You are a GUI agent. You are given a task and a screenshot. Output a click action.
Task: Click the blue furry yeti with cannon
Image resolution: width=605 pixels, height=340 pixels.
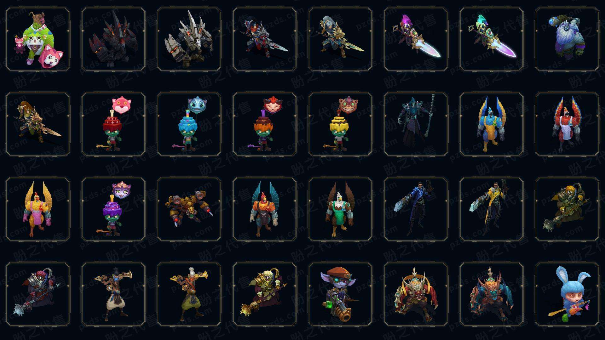[x=567, y=39]
